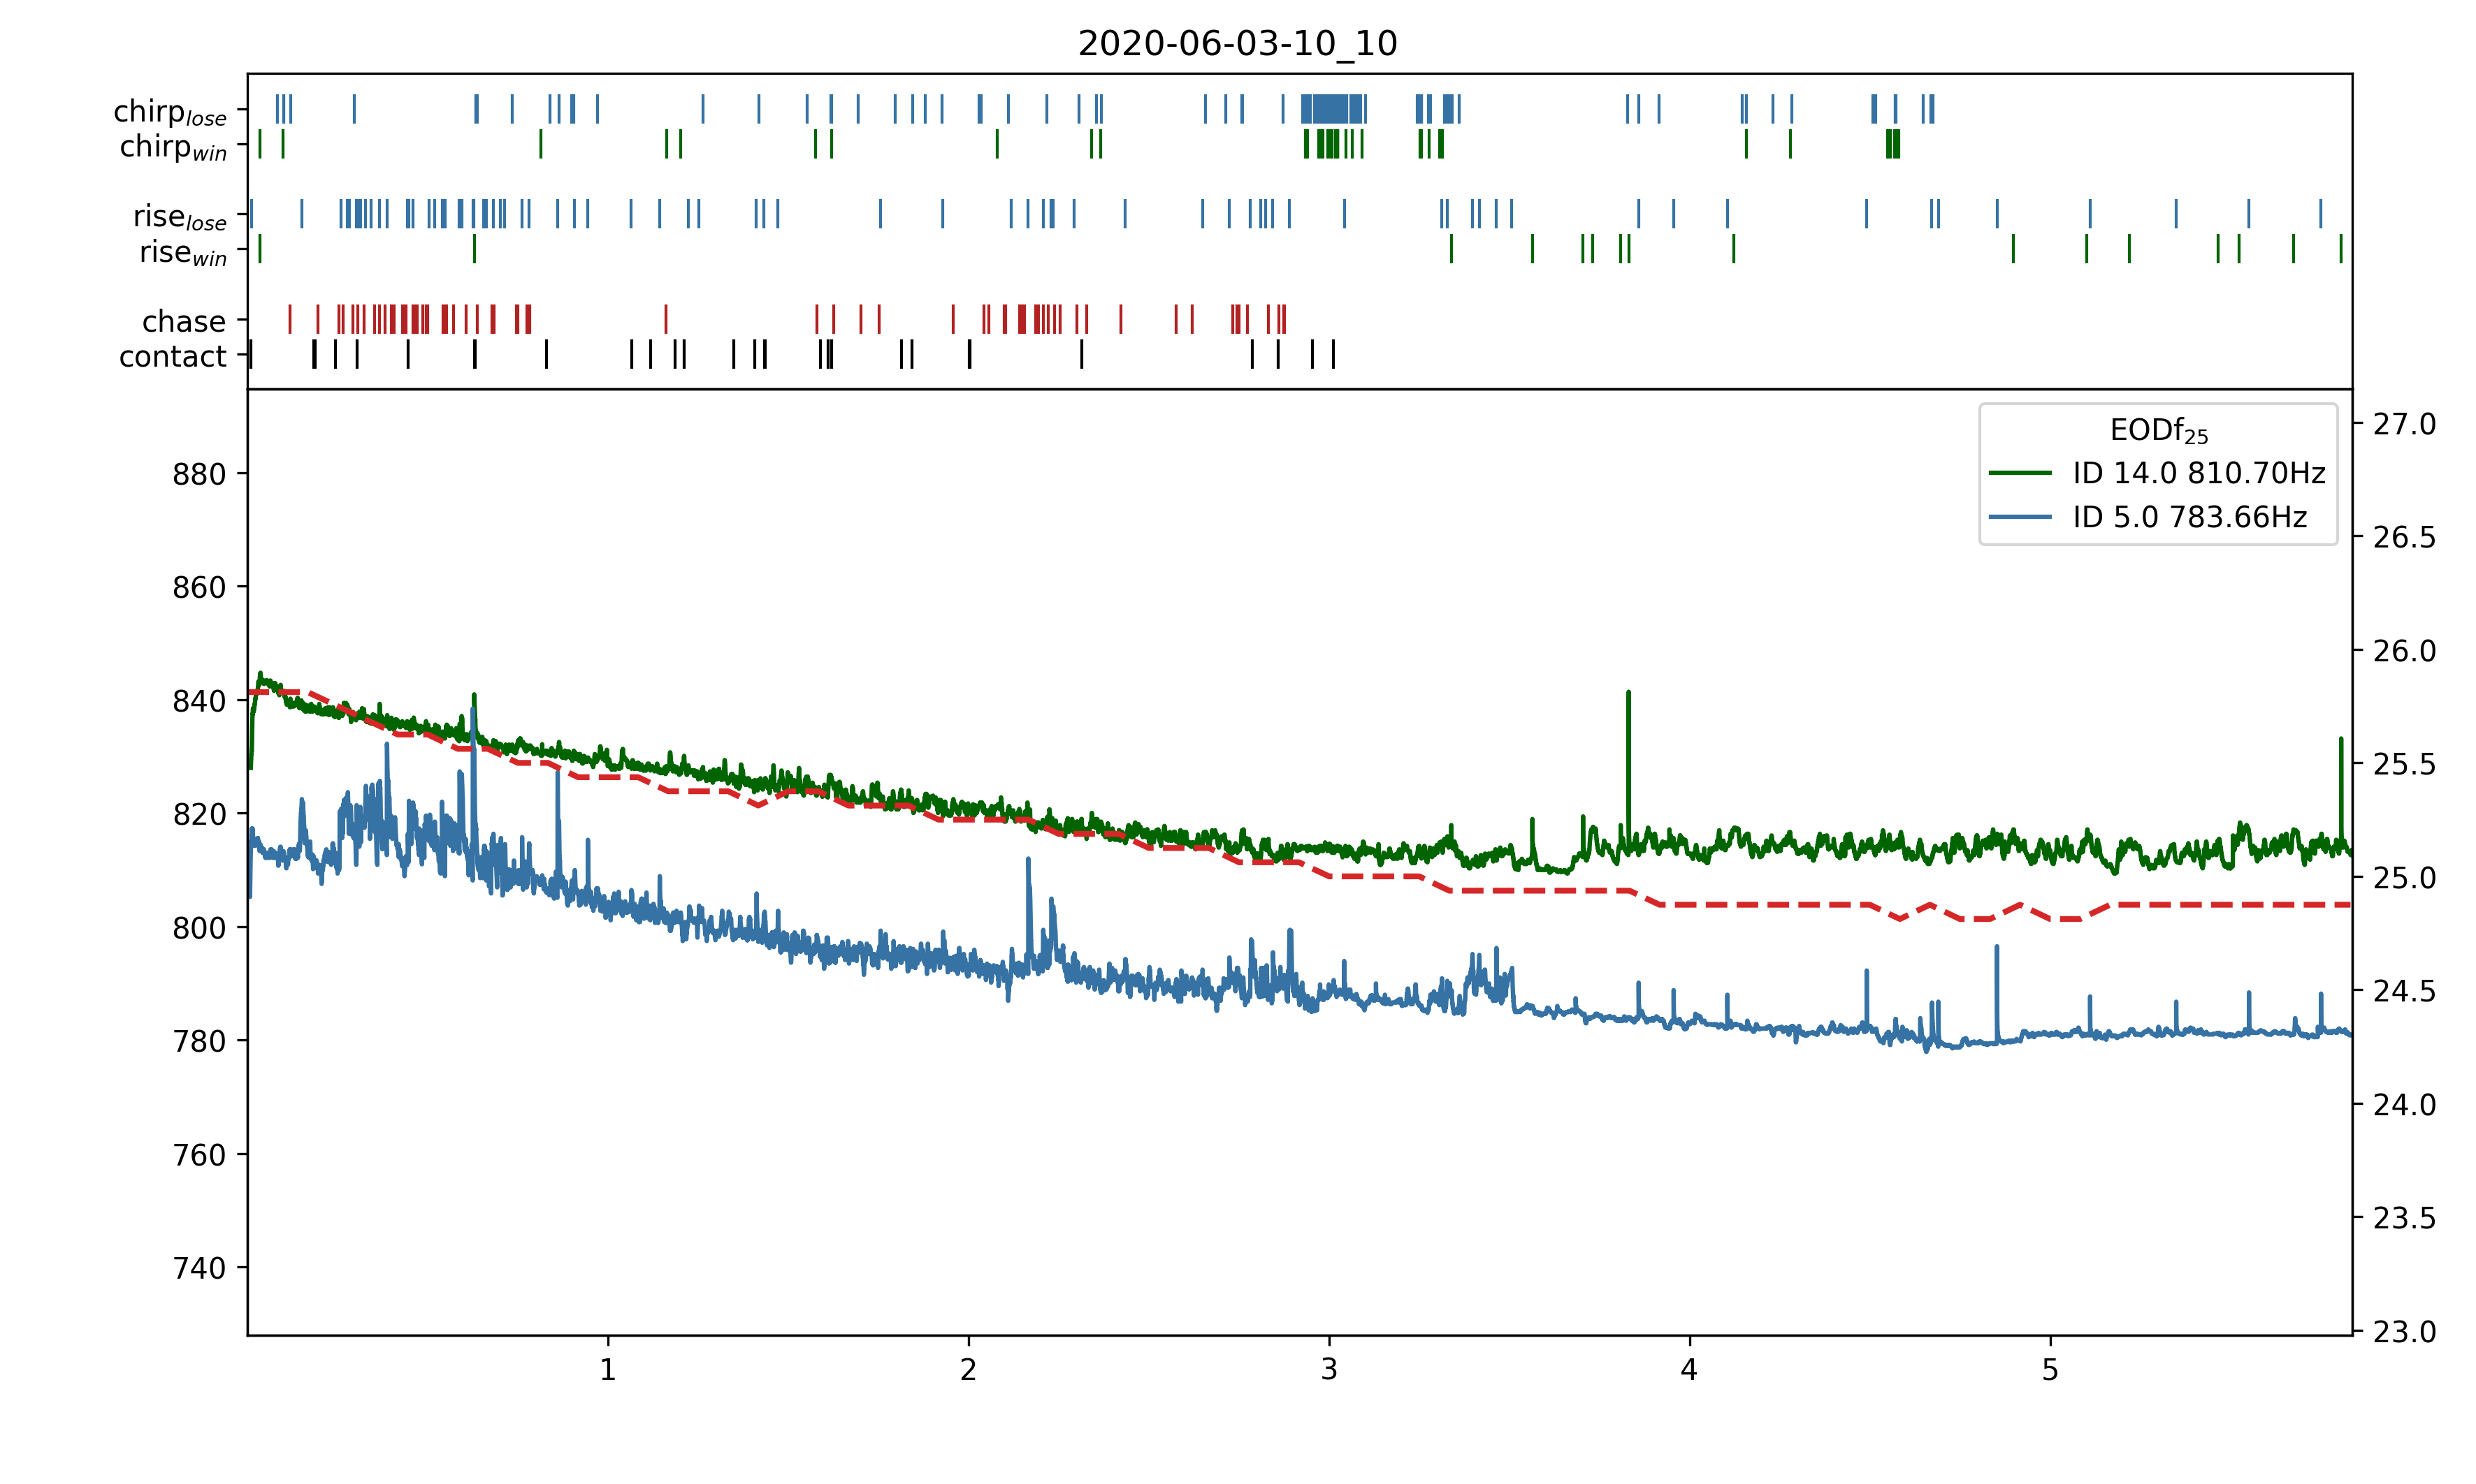Screen dimensions: 2476x1484
Task: Click the 27.0 tick on right axis
Action: click(x=2404, y=424)
